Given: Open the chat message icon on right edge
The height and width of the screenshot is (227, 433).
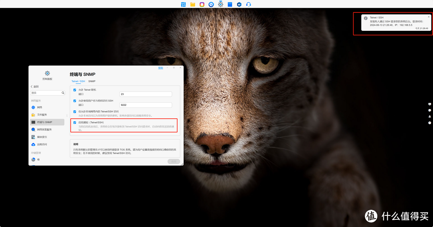Looking at the screenshot, I should pos(430,110).
